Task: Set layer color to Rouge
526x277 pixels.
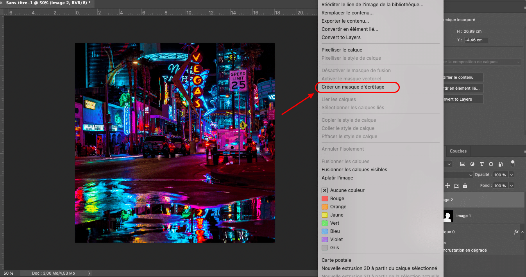Action: coord(333,199)
